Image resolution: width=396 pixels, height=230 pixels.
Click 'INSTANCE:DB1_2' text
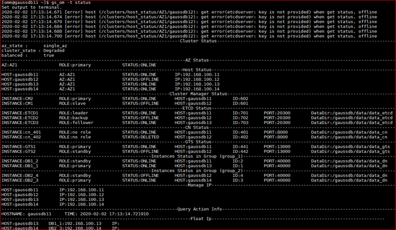(20, 161)
